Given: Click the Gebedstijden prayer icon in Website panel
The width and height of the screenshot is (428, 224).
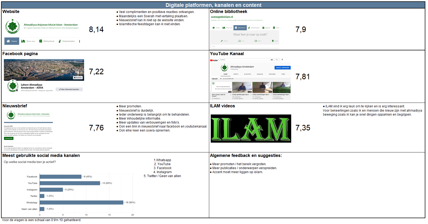Looking at the screenshot, I should point(60,41).
